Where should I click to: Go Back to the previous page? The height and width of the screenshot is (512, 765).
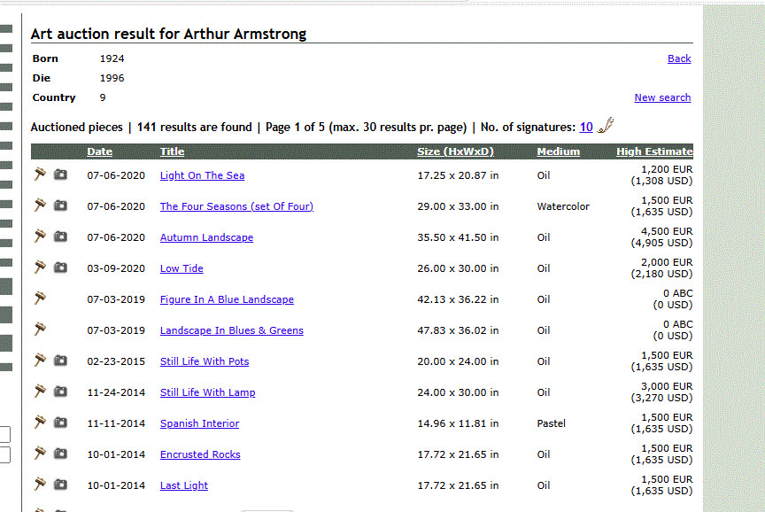pos(679,58)
